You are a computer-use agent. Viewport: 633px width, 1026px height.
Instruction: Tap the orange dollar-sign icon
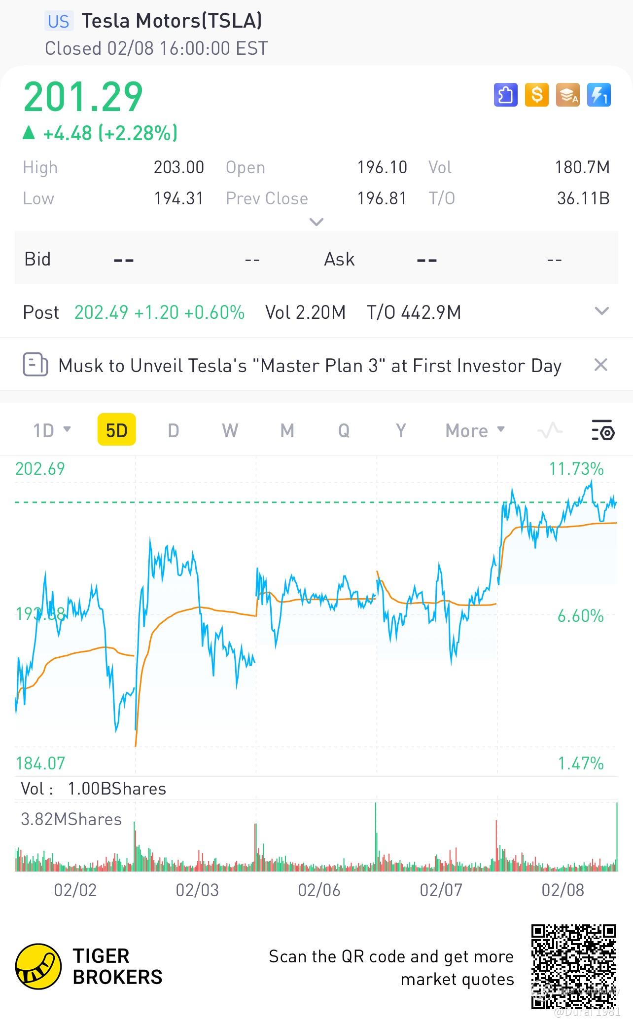(537, 95)
